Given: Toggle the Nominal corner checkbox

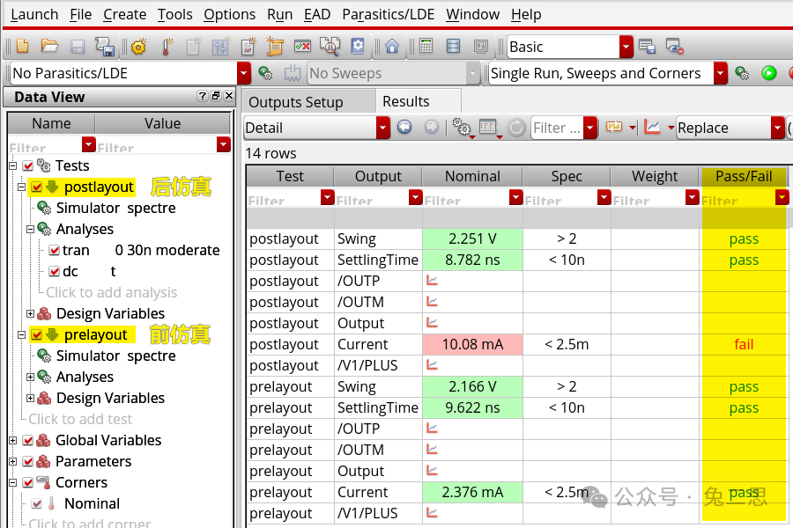Looking at the screenshot, I should pos(37,504).
